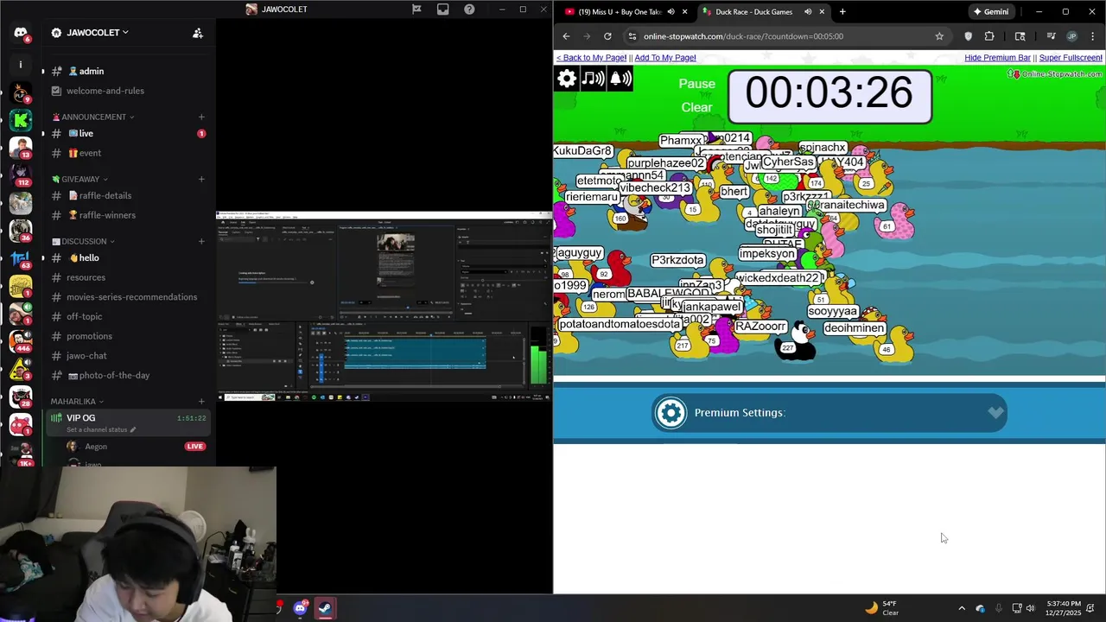Open photo-of-the-day channel
1106x622 pixels.
pyautogui.click(x=128, y=376)
